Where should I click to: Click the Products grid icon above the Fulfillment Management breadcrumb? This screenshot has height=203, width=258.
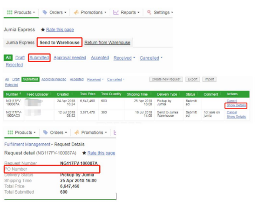coord(10,133)
